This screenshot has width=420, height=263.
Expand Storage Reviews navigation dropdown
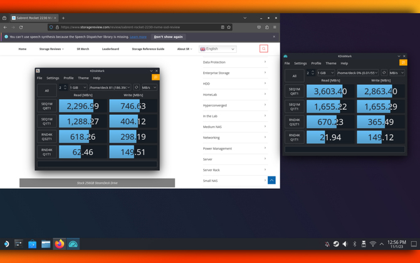[51, 49]
